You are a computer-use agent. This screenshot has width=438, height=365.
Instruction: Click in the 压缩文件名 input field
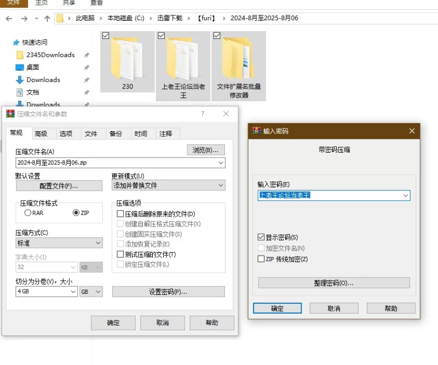(x=115, y=163)
